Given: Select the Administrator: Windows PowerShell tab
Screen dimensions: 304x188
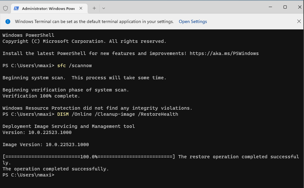Looking at the screenshot, I should (48, 9).
